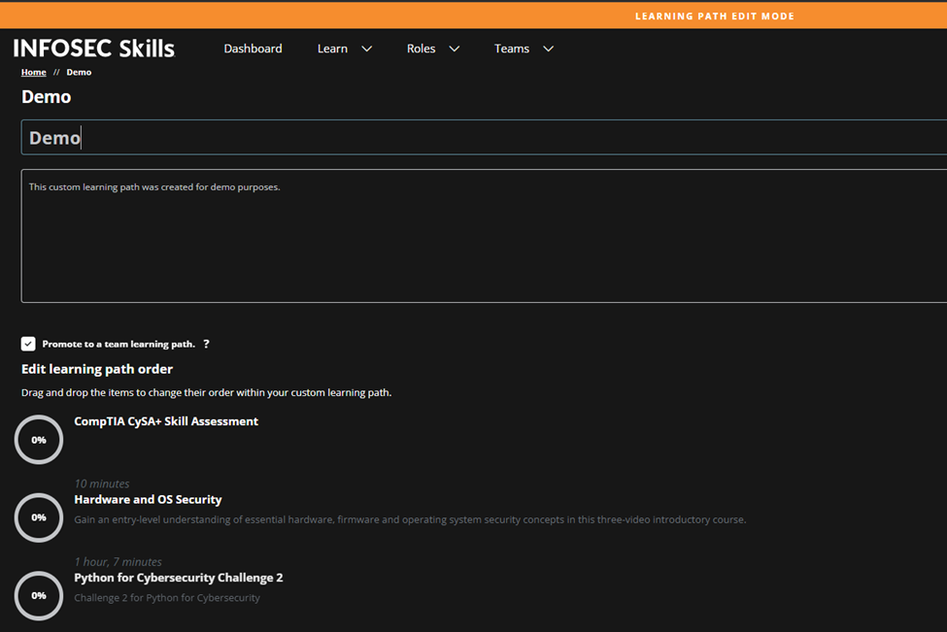Open Python for Cybersecurity Challenge 2
Screen dimensions: 947x632
[x=179, y=577]
